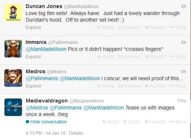
Task: Expand Duncan Jones's tweet
Action: pyautogui.click(x=33, y=27)
